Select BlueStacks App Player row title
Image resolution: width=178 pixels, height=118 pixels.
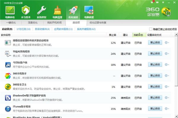pos(37,117)
